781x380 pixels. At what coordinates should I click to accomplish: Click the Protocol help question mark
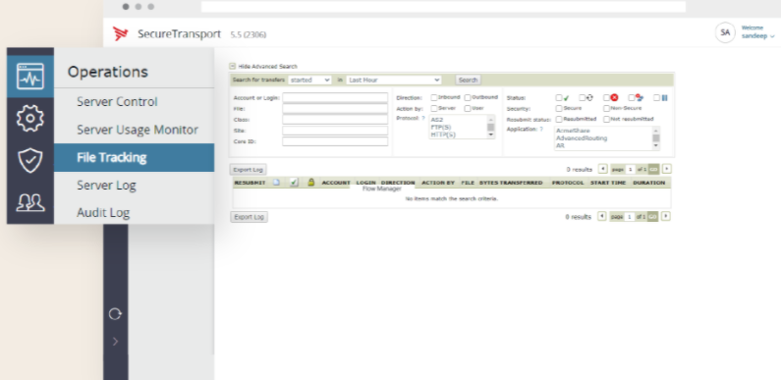click(423, 118)
